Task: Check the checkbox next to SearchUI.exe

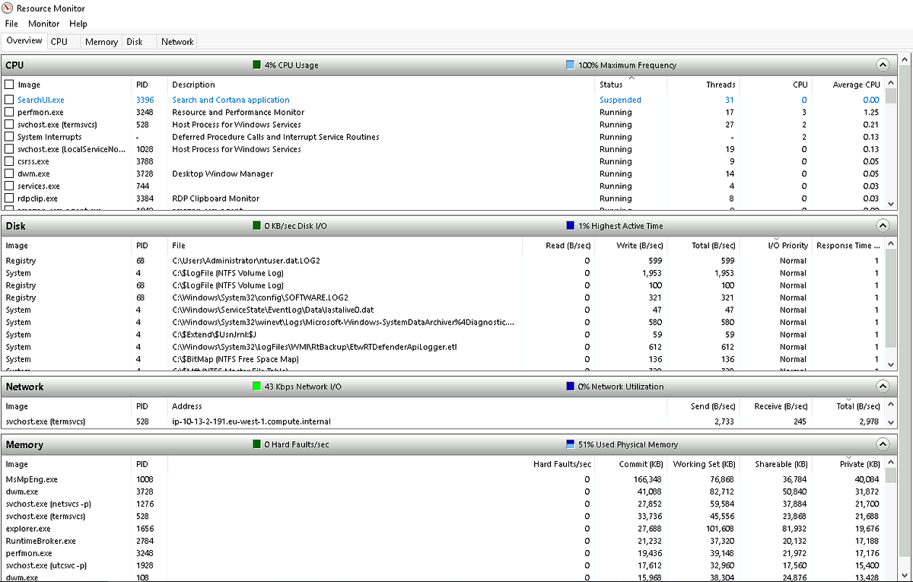Action: [8, 100]
